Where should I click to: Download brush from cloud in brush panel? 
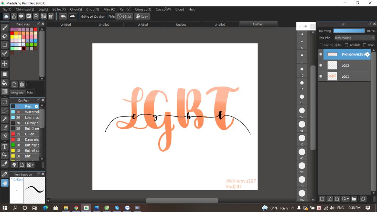[14, 165]
